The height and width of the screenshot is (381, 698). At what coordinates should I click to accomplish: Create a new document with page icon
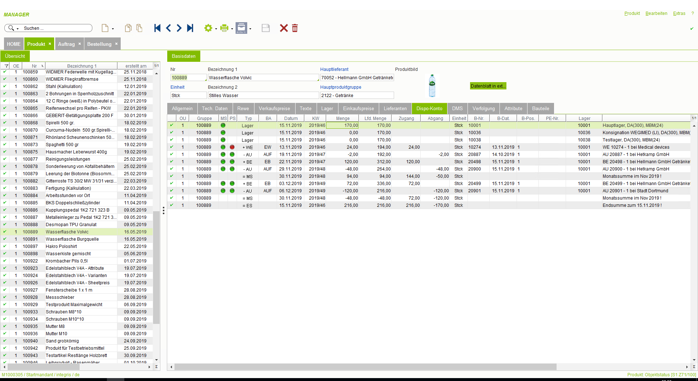tap(105, 28)
